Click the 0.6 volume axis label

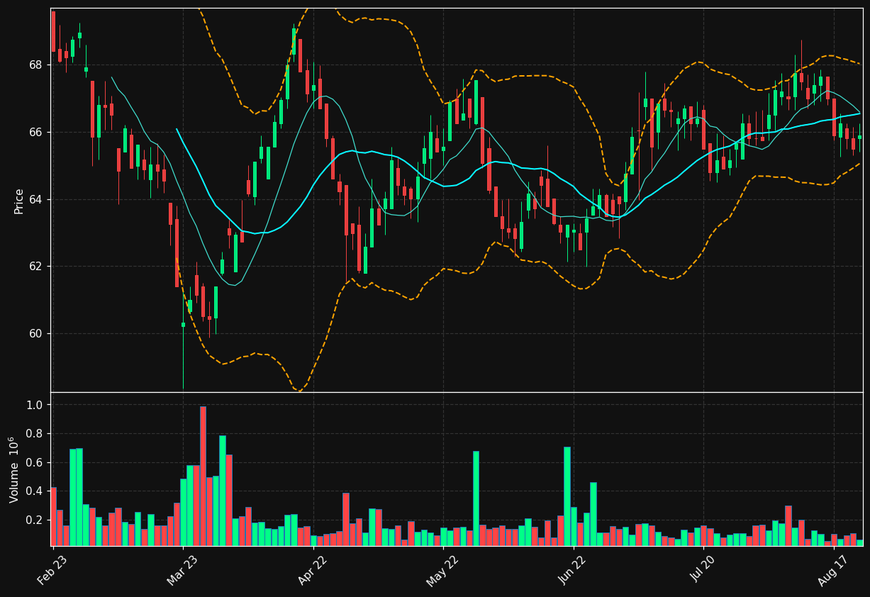point(35,462)
